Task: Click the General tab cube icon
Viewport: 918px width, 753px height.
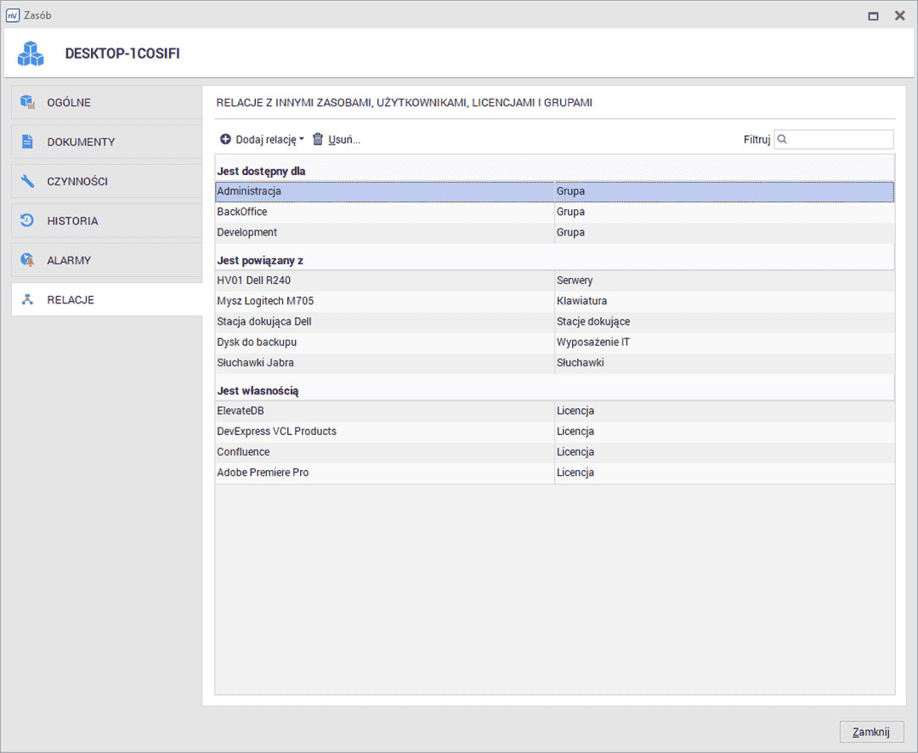Action: tap(28, 103)
